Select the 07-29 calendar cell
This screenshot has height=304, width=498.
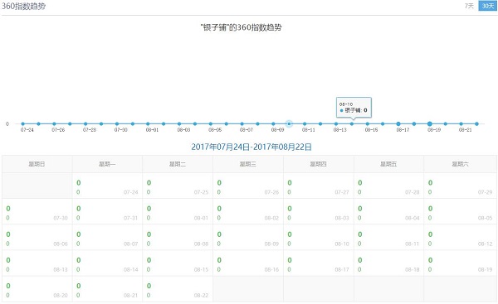coord(461,186)
